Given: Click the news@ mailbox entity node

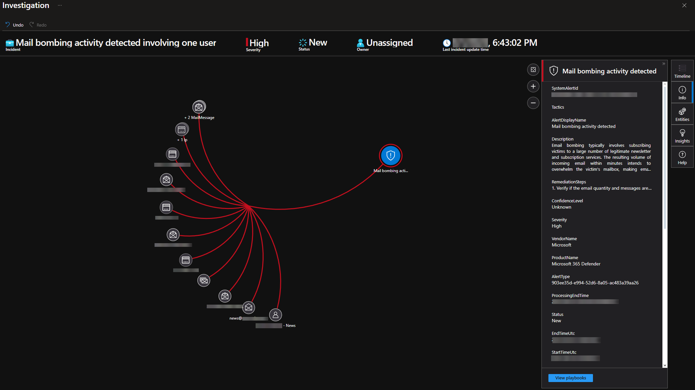Looking at the screenshot, I should click(x=249, y=308).
